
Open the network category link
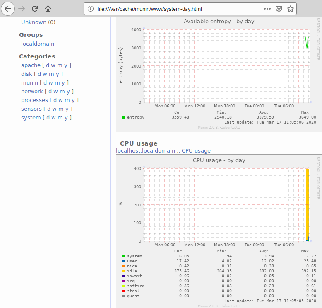click(32, 91)
